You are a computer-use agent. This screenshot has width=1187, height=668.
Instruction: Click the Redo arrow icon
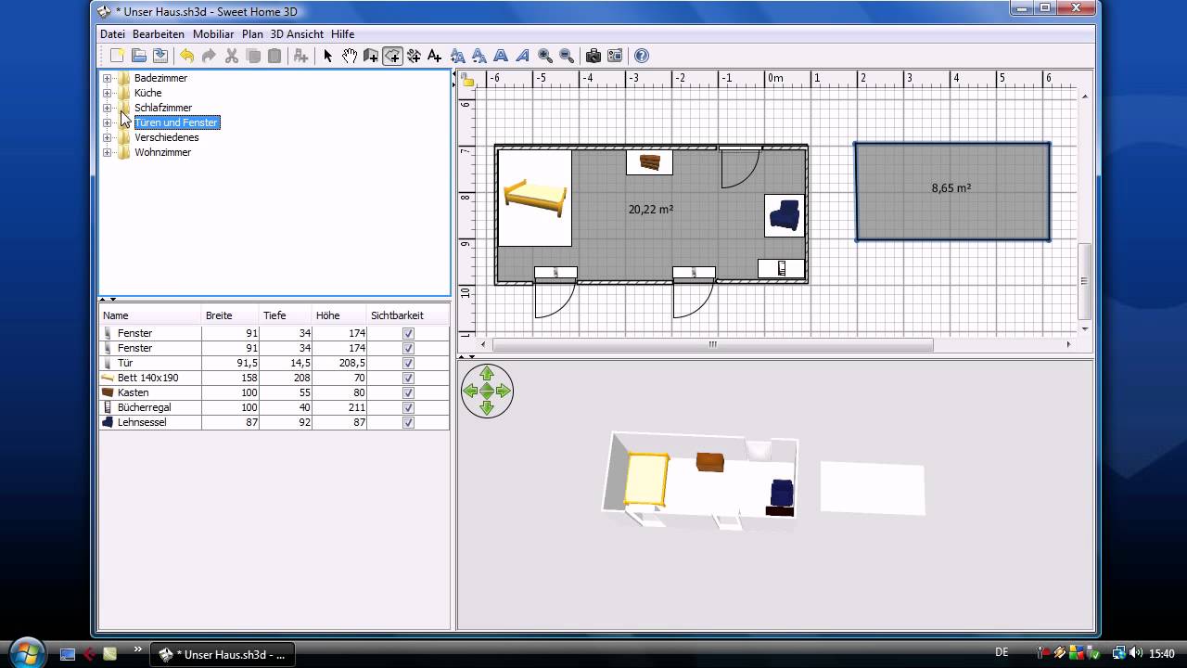[x=210, y=56]
